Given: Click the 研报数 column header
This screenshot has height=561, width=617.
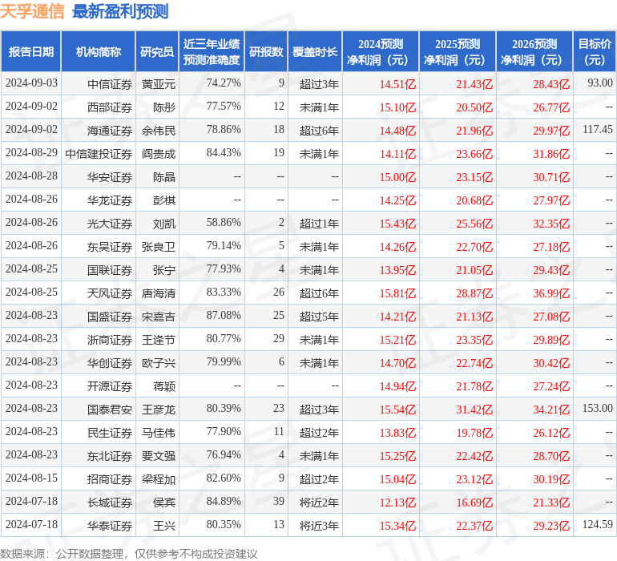Looking at the screenshot, I should pyautogui.click(x=266, y=51).
